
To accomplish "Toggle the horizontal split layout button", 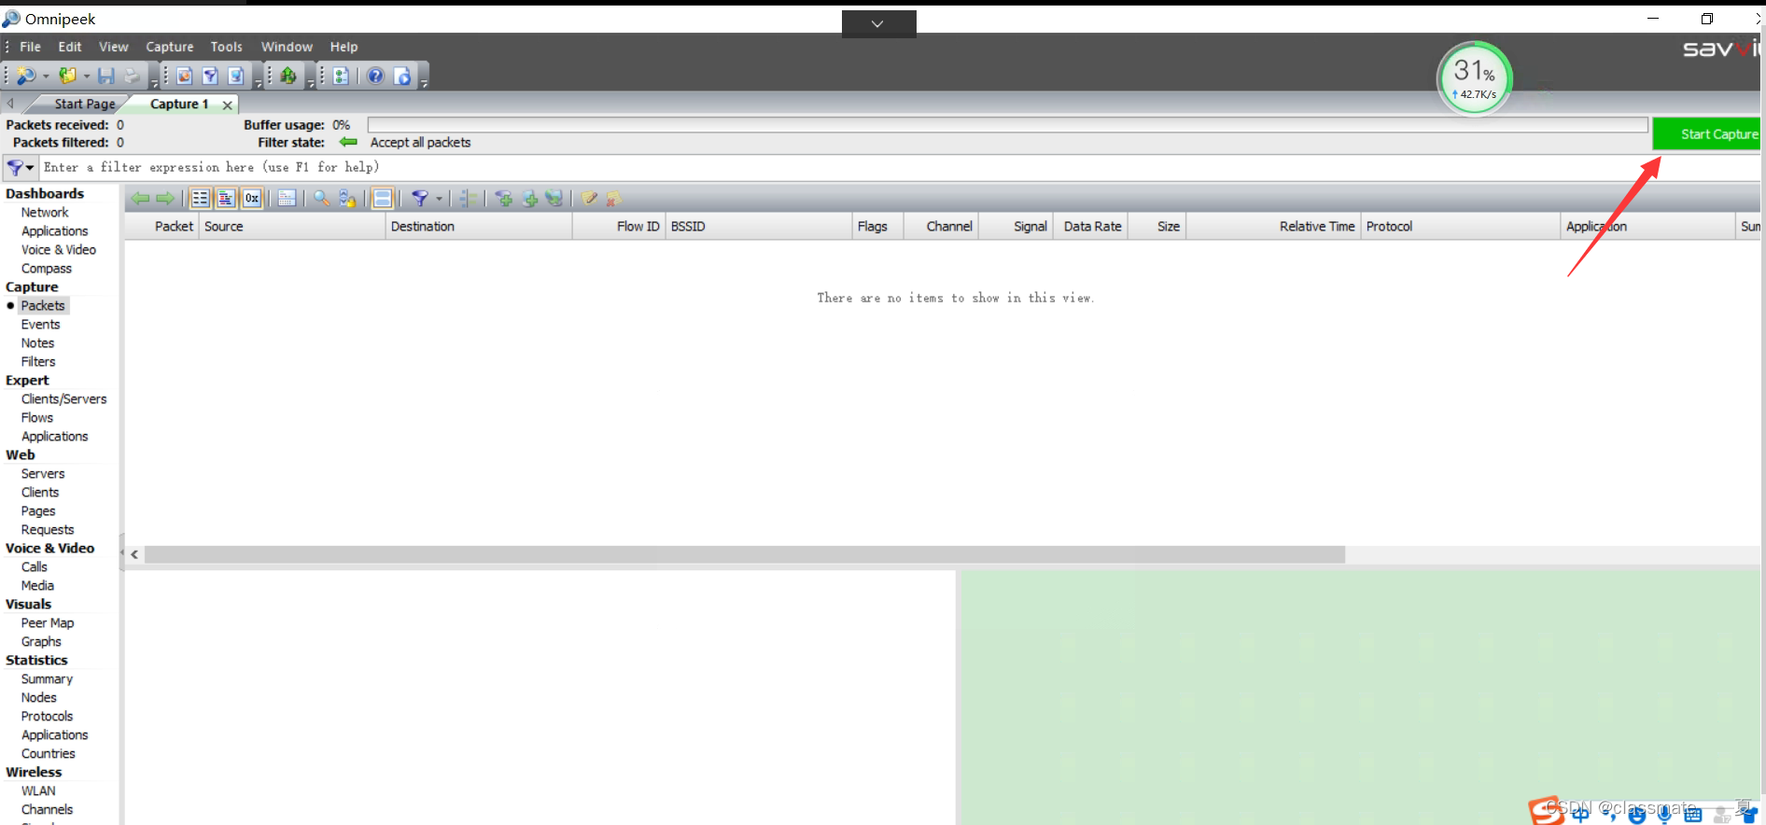I will click(382, 198).
